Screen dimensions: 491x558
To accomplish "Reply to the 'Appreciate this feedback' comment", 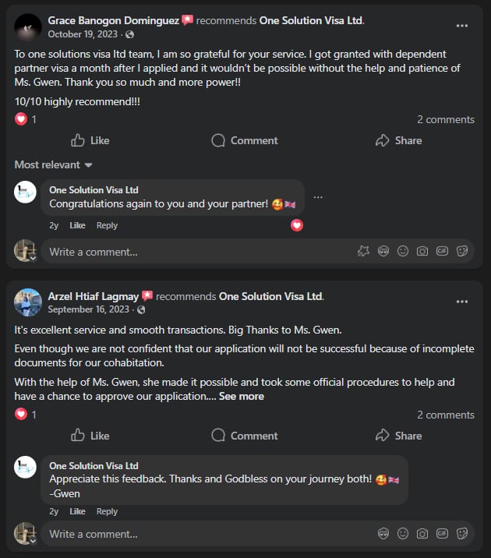I will pyautogui.click(x=107, y=511).
